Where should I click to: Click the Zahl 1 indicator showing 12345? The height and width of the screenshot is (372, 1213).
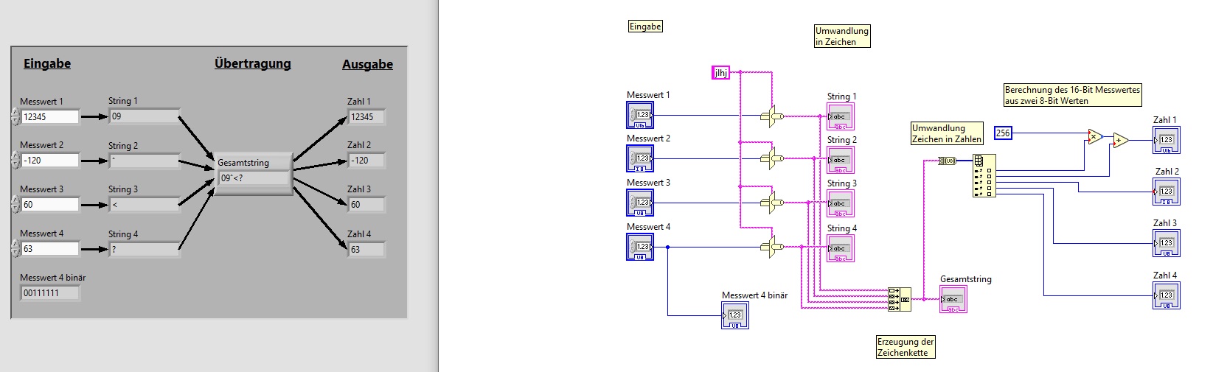(366, 116)
